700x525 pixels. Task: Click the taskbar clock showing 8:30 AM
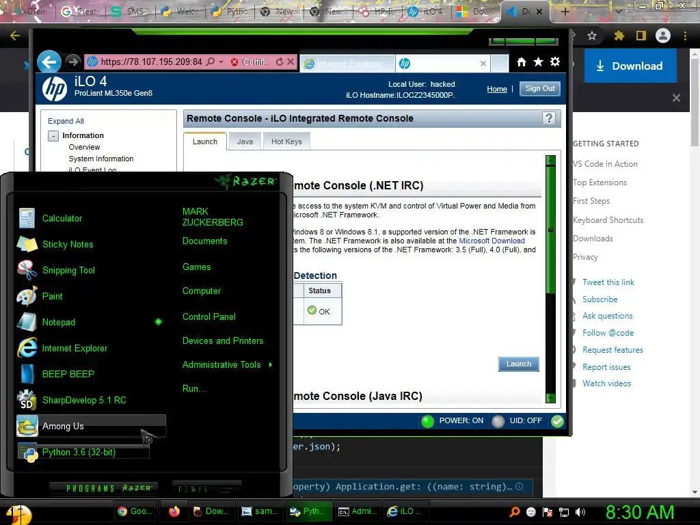click(640, 513)
